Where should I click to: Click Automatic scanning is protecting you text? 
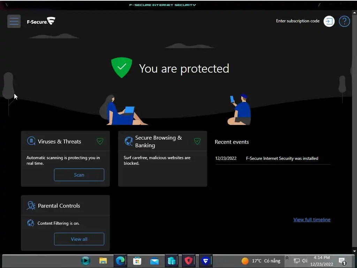click(x=63, y=161)
